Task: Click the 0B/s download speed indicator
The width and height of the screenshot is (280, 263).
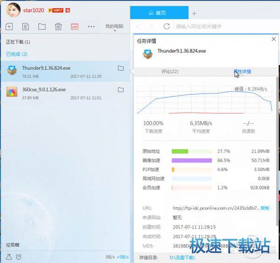Action: coord(110,257)
